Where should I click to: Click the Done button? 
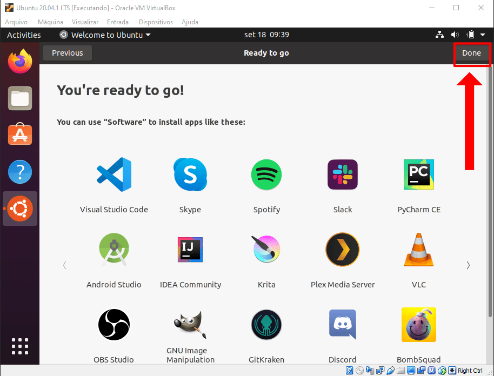tap(471, 53)
